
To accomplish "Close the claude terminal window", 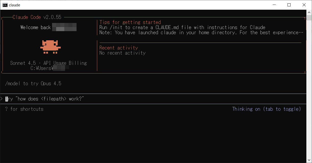I will tap(304, 5).
